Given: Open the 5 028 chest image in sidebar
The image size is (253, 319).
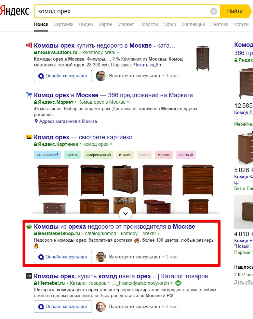Looking at the screenshot, I should [245, 148].
